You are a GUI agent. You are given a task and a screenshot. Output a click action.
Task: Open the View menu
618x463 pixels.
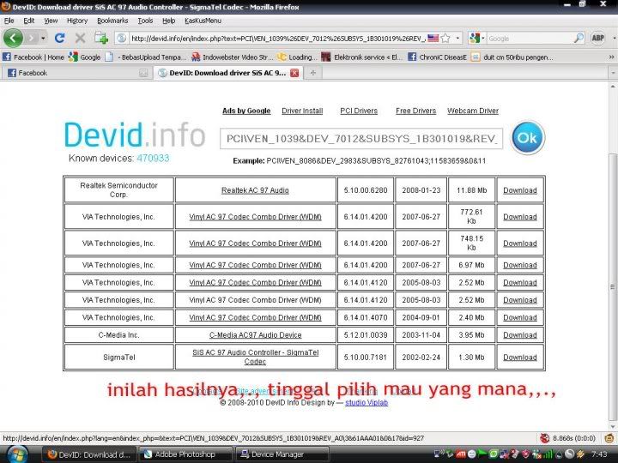51,21
